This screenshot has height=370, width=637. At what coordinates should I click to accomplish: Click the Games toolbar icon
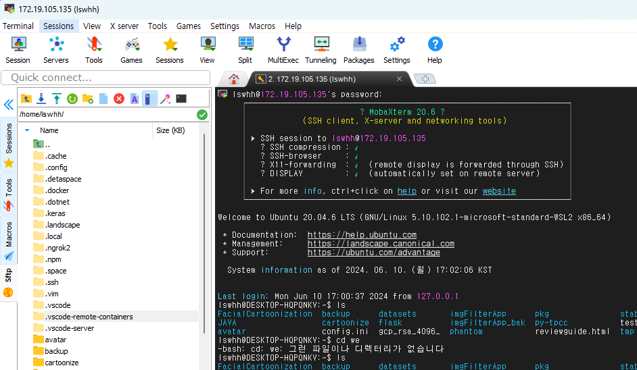[x=132, y=50]
